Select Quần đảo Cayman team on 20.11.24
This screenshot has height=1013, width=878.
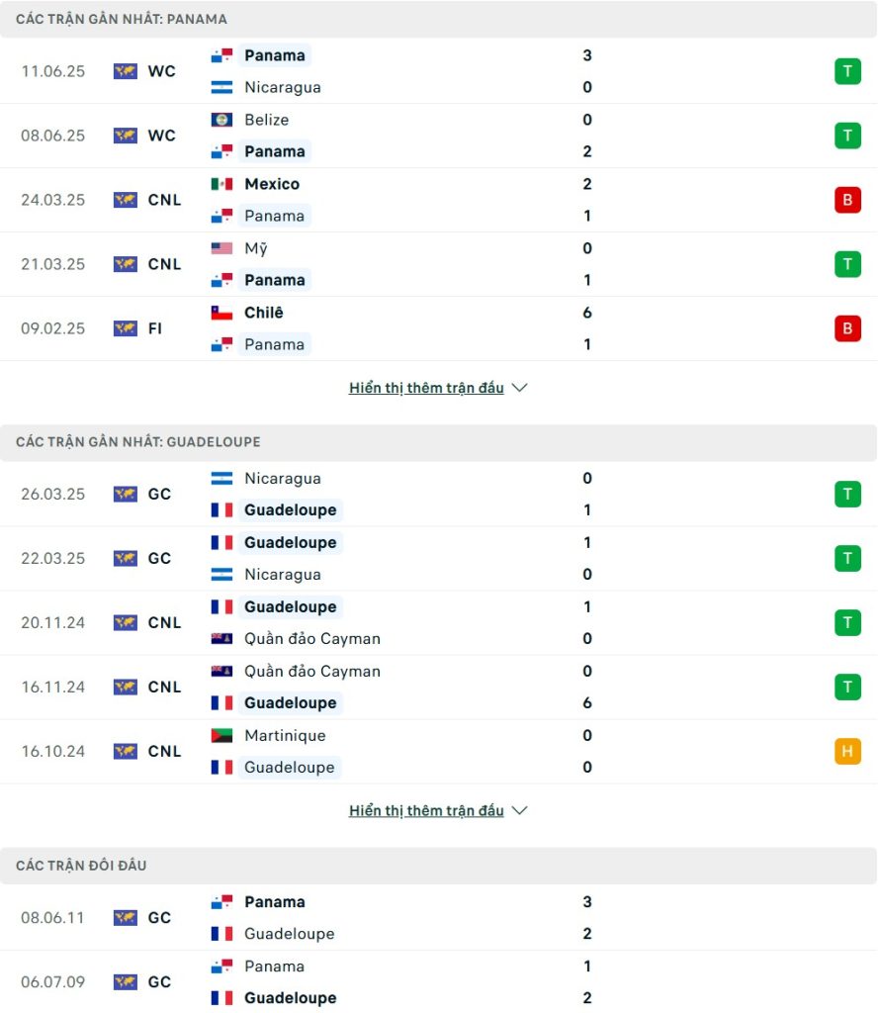coord(311,638)
